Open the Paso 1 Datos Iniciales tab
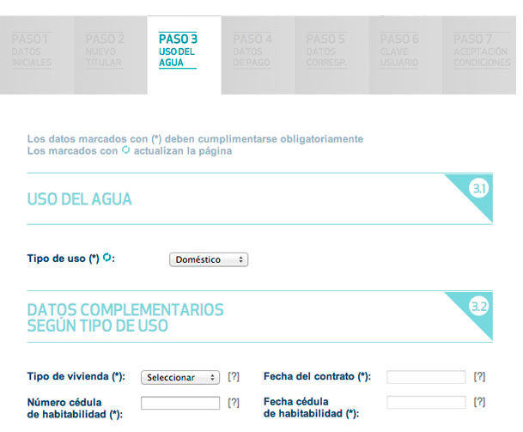 (x=37, y=55)
